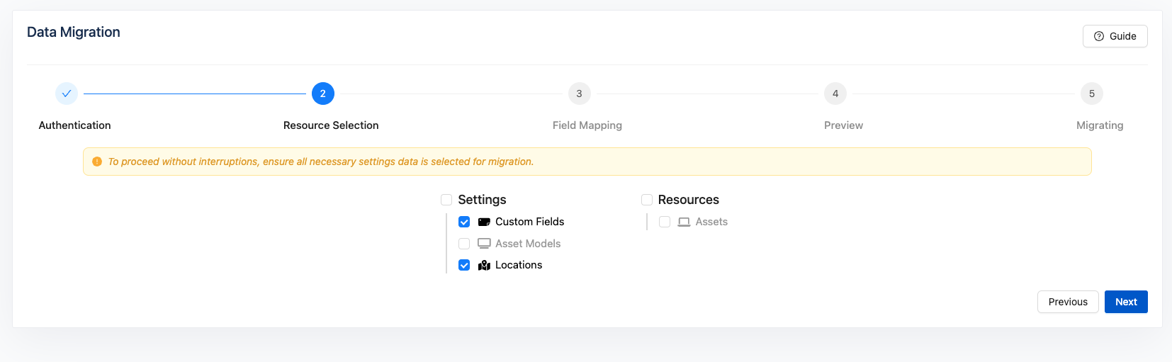The image size is (1172, 362).
Task: Click the orange warning icon in the alert
Action: (97, 162)
